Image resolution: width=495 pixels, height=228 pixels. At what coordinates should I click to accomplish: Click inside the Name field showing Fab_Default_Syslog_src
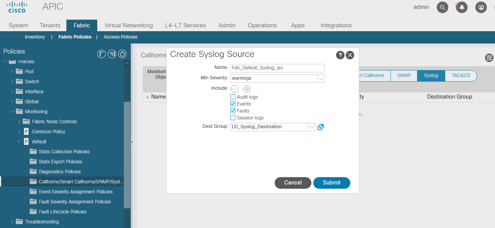(277, 68)
